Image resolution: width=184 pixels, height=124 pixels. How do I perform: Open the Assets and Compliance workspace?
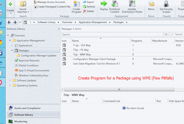pyautogui.click(x=33, y=108)
